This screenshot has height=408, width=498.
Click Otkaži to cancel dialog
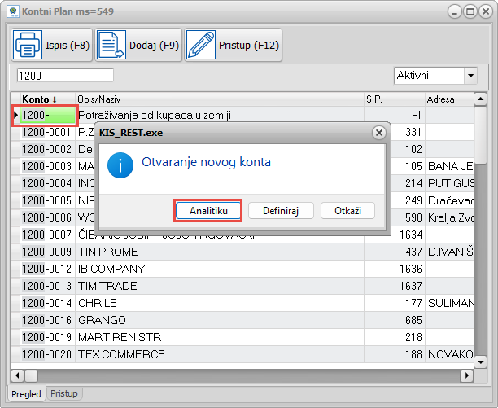[347, 211]
